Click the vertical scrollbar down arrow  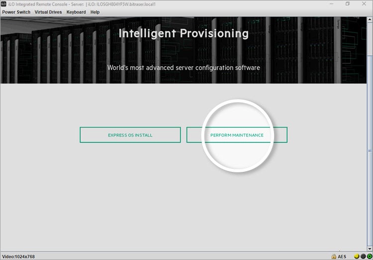[x=370, y=249]
